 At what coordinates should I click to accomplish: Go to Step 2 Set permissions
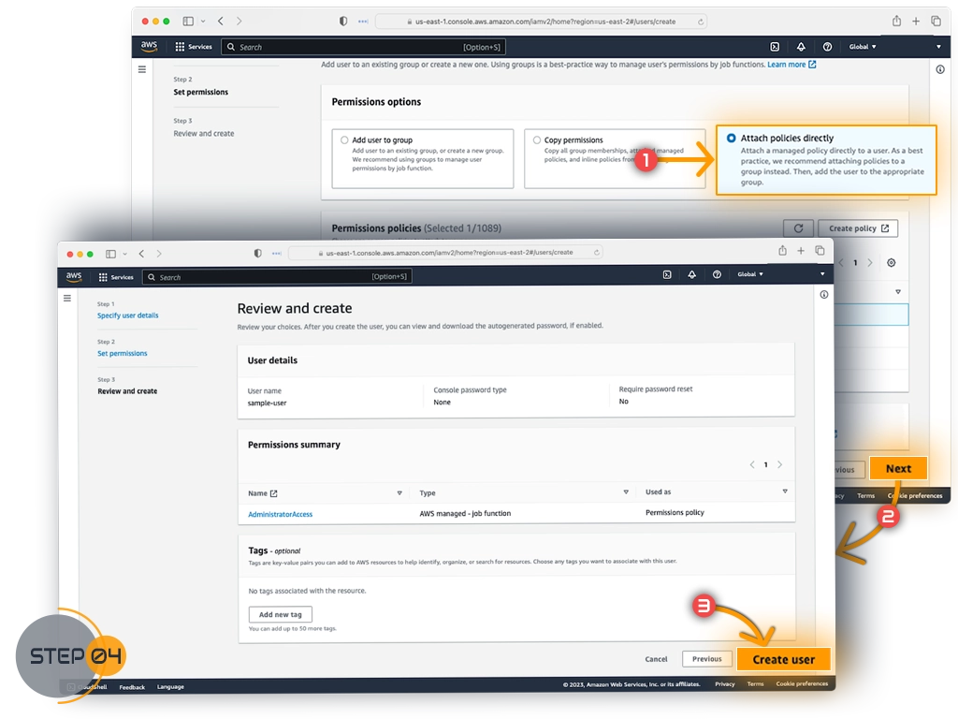pos(122,354)
